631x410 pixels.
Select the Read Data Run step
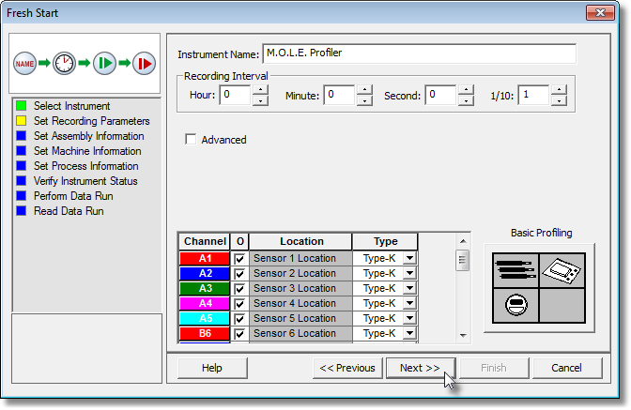pos(69,210)
